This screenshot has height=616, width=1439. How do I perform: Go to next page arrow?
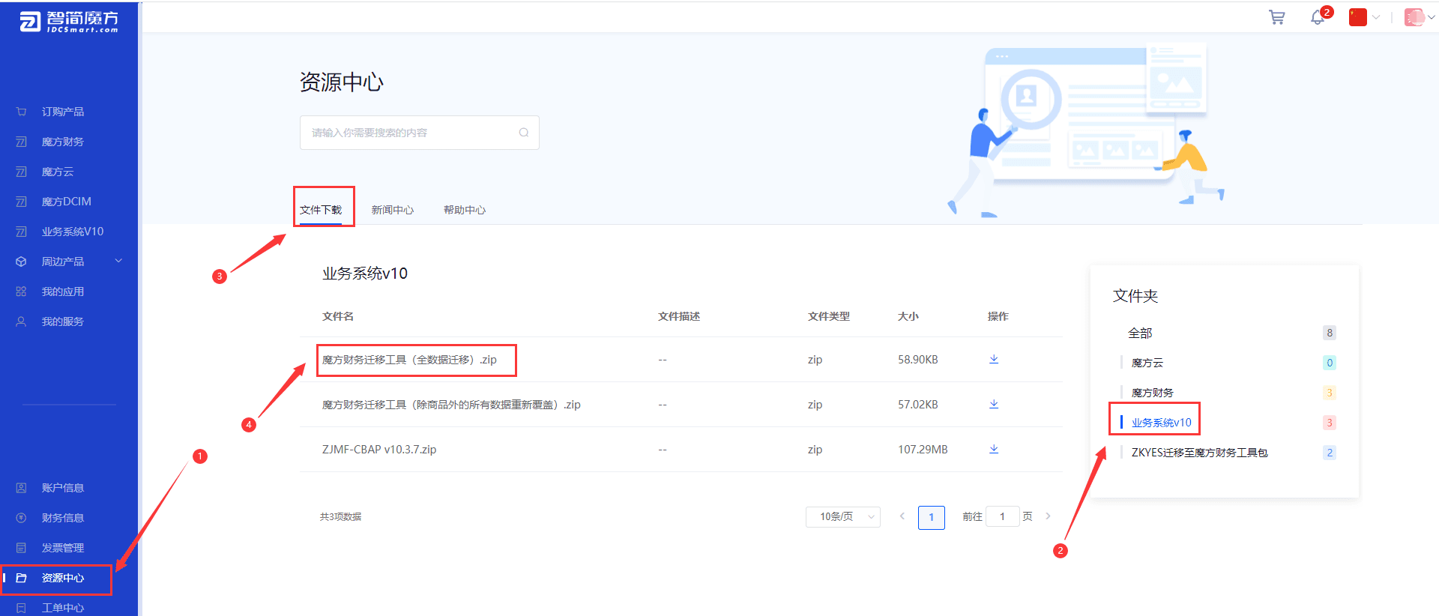point(1048,516)
